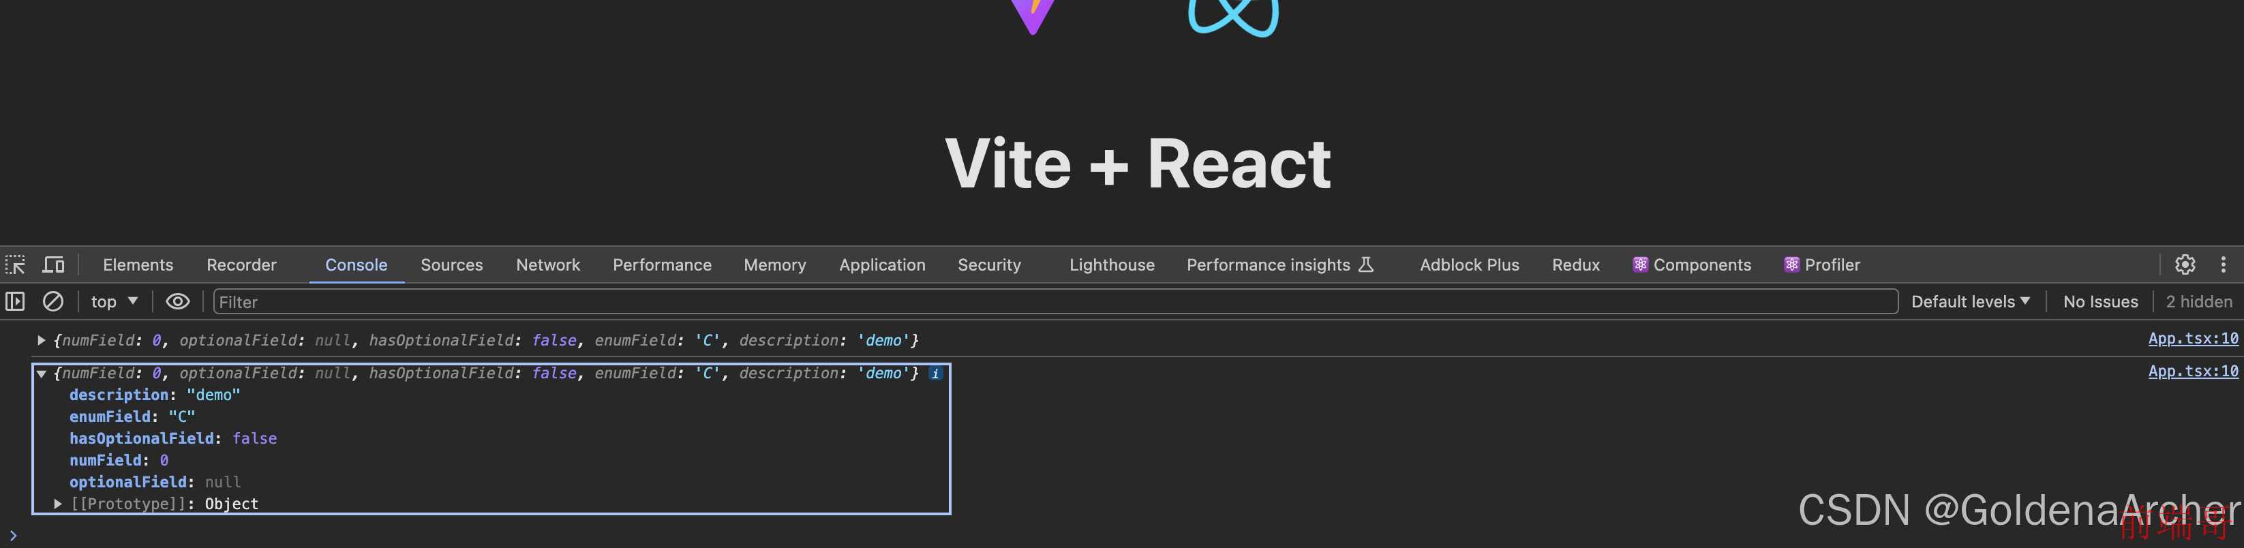Click the 2 hidden messages label
Screen dimensions: 2244x548
pyautogui.click(x=2199, y=301)
